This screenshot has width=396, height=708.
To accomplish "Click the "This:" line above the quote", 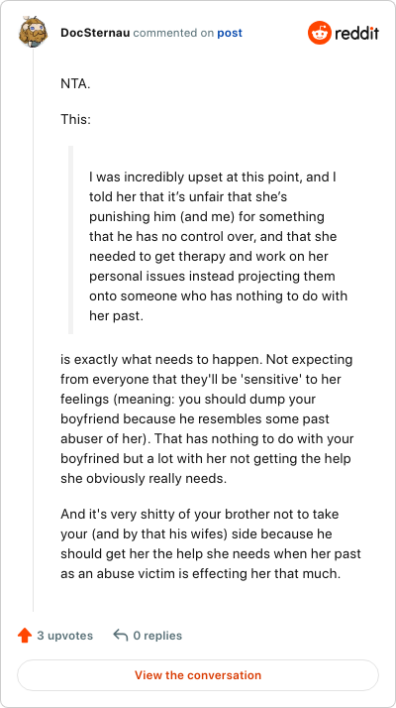I will click(x=76, y=120).
